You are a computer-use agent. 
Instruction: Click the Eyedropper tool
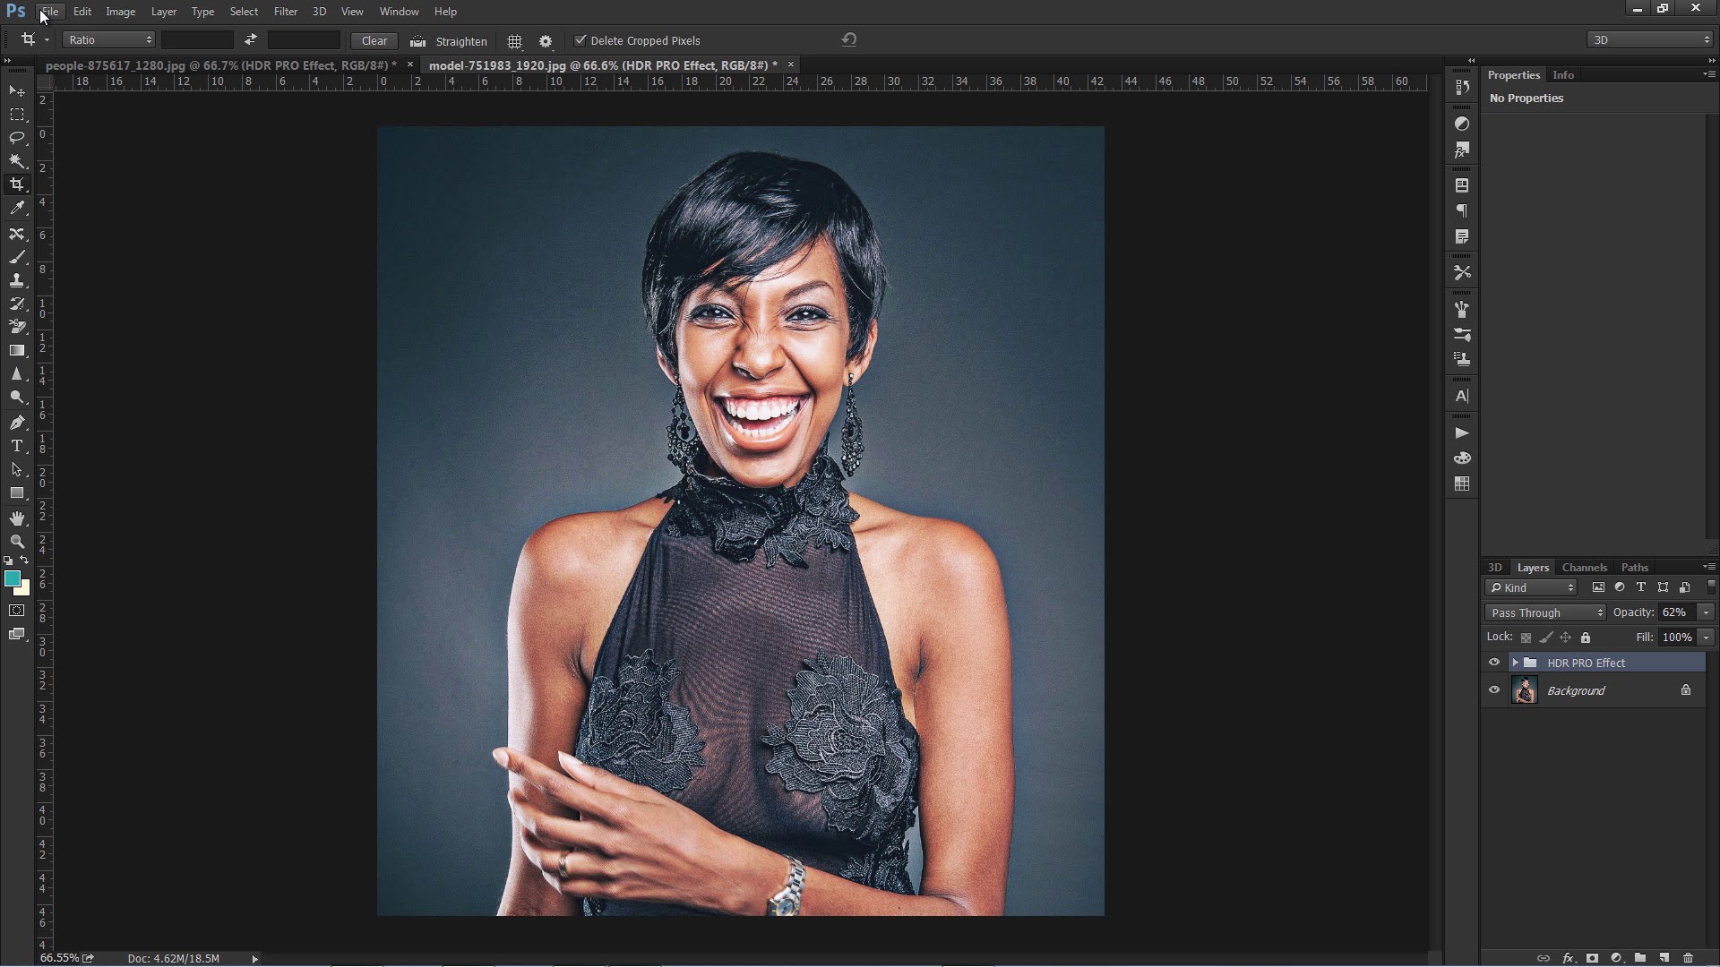coord(16,209)
